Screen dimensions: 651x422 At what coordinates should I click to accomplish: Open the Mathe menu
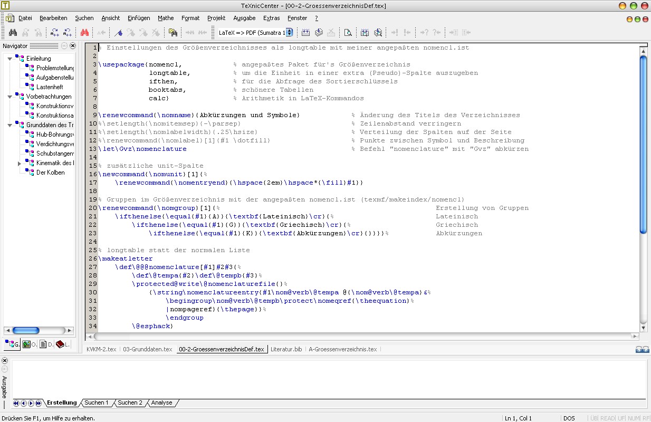click(x=166, y=18)
